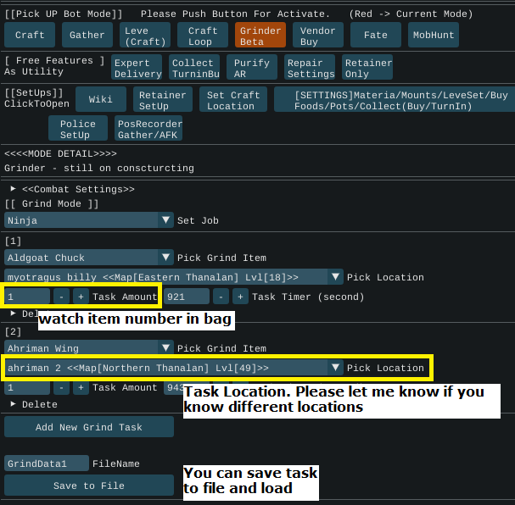Click the first Task Timer field showing 921
This screenshot has width=515, height=505.
[187, 297]
